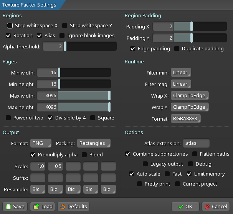The image size is (233, 214).
Task: Click the Min width slider handle
Action: click(59, 73)
